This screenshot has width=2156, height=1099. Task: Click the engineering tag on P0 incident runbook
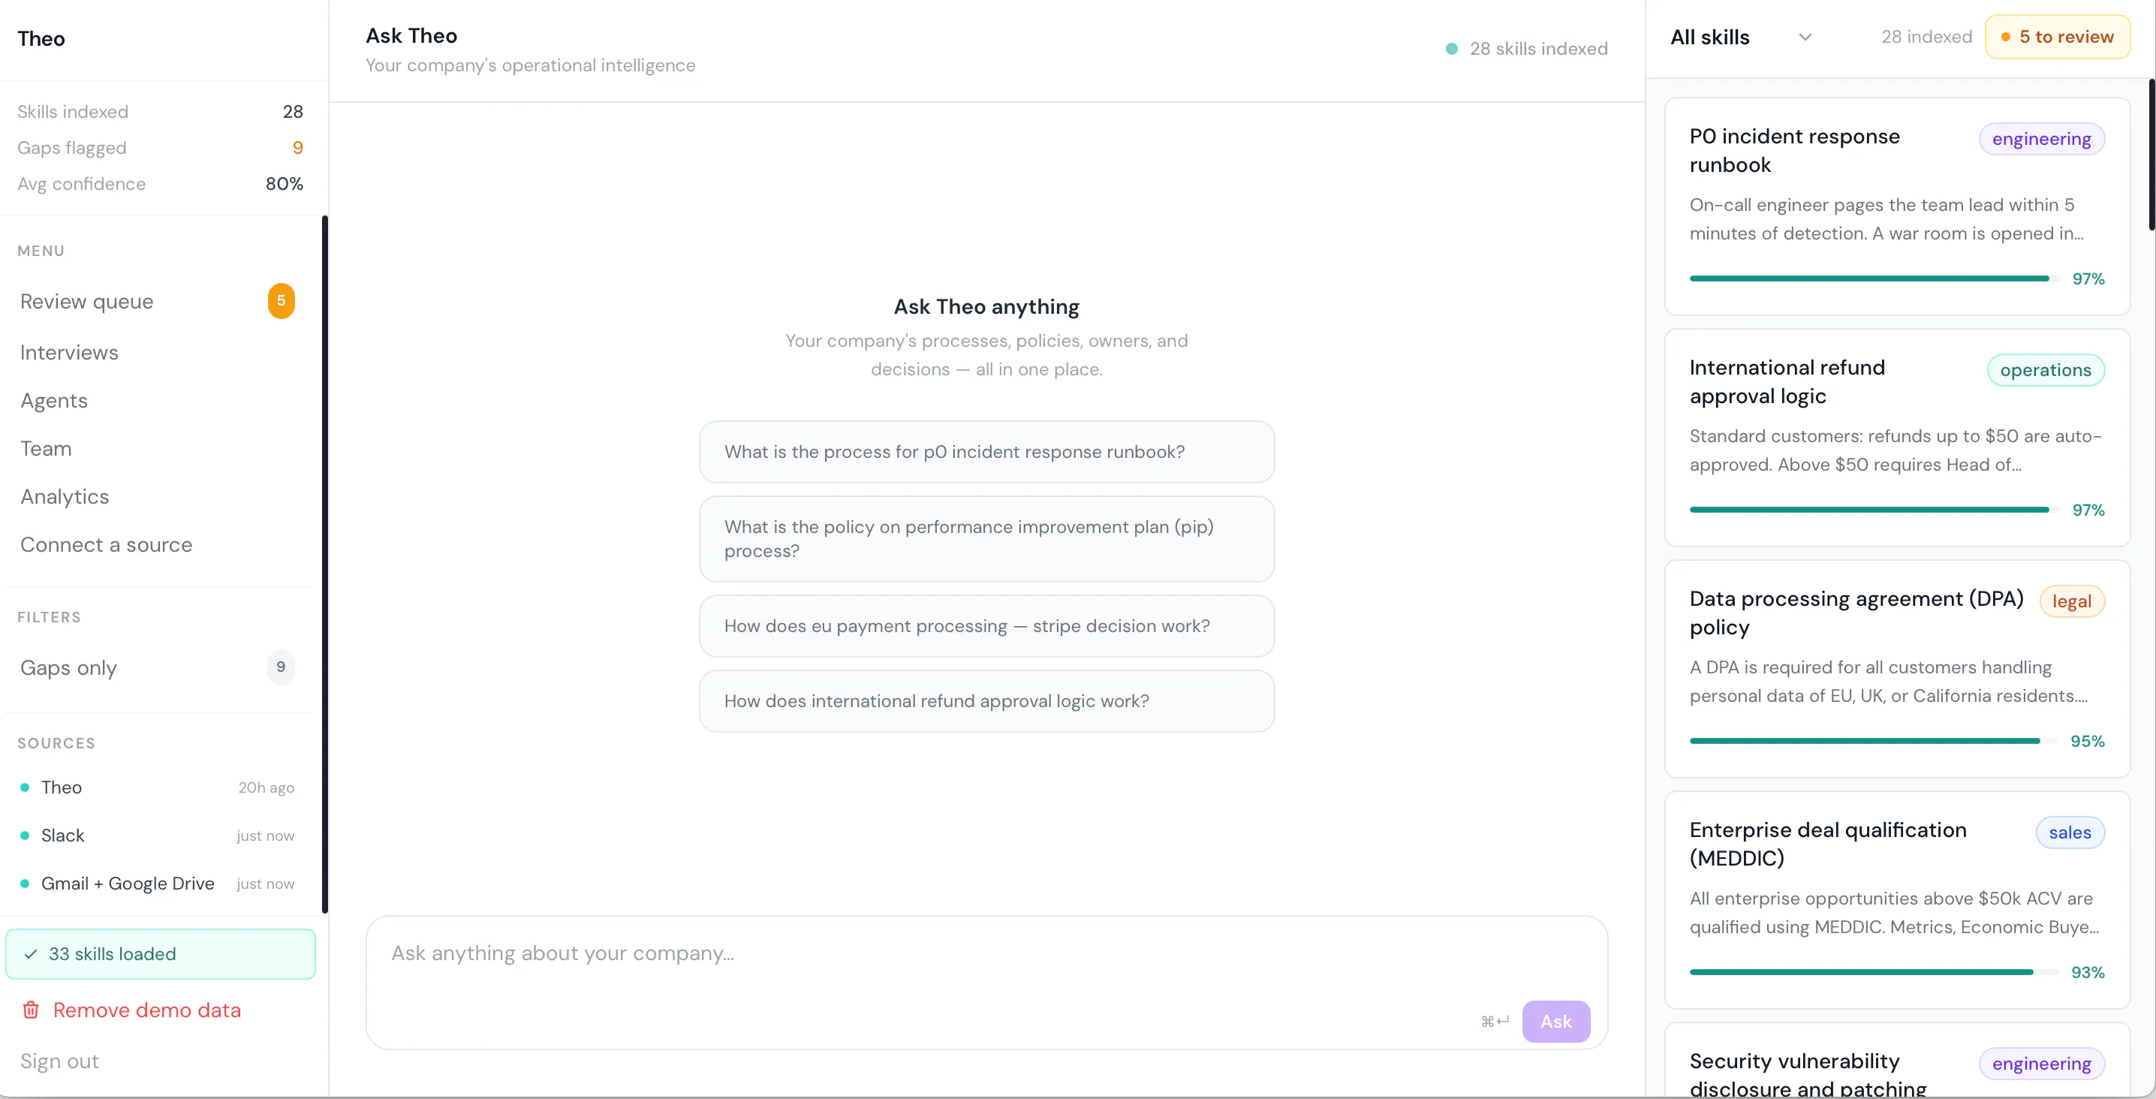pyautogui.click(x=2041, y=139)
